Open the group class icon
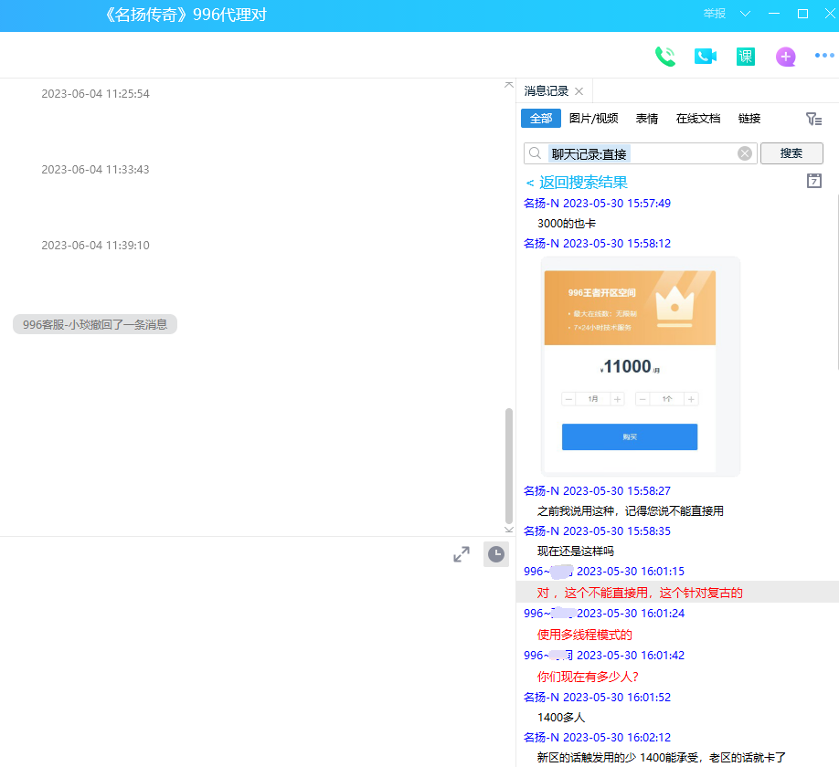 coord(746,56)
